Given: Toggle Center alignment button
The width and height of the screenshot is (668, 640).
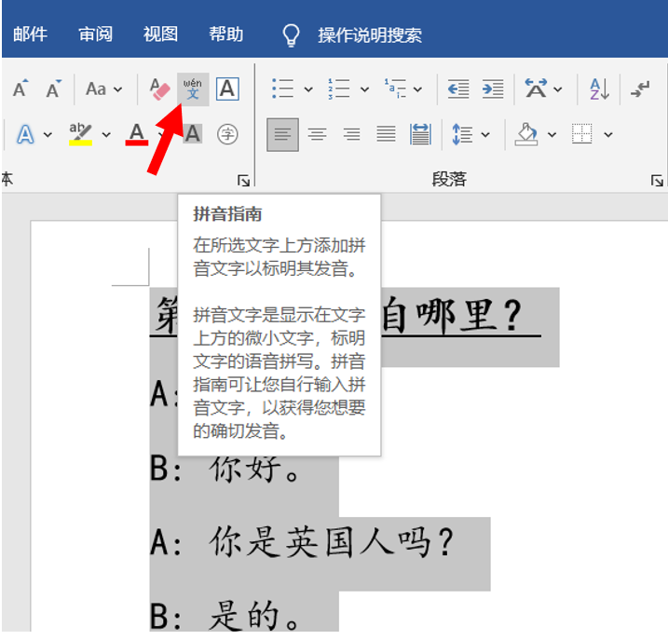Looking at the screenshot, I should coord(318,135).
